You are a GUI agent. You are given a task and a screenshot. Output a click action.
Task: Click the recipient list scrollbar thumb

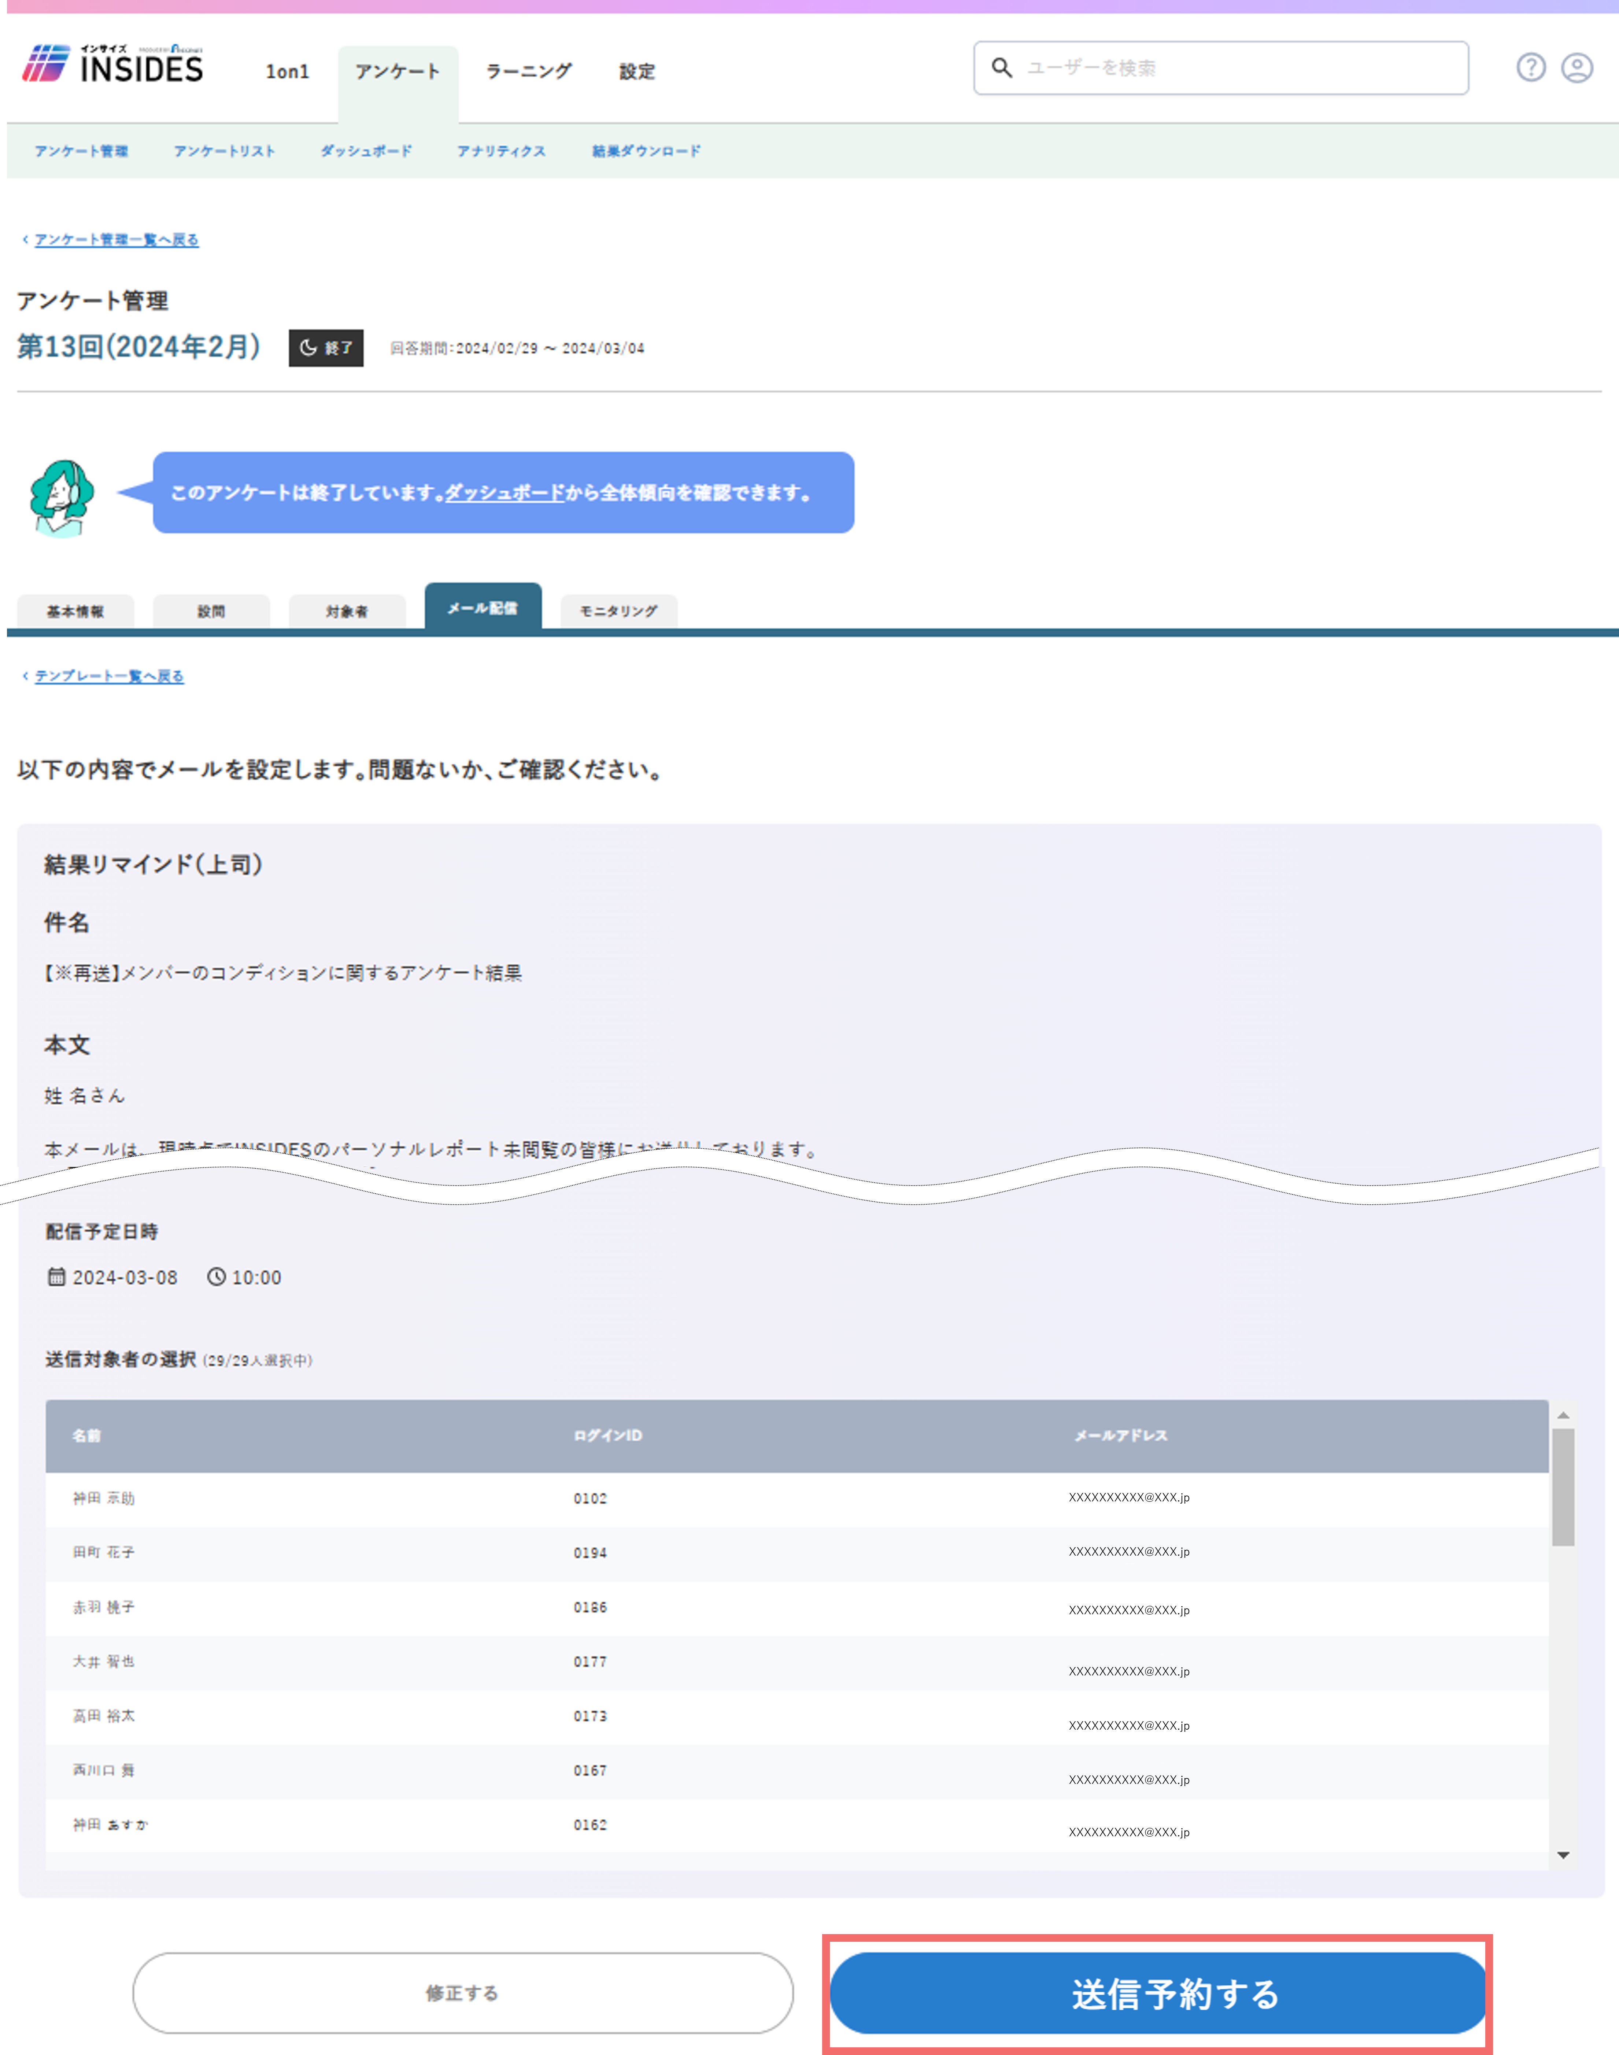click(1563, 1487)
